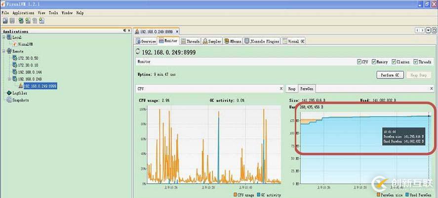This screenshot has height=198, width=438.
Task: Click the rightmost icon in the main toolbar
Action: click(42, 21)
